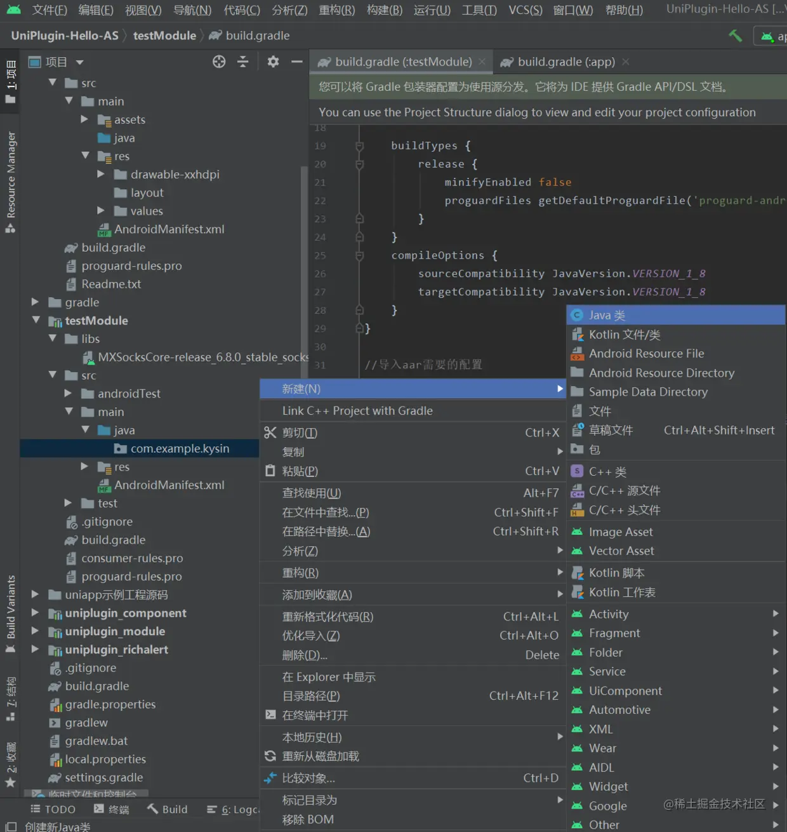Fold compileOptions block at line 25
The width and height of the screenshot is (787, 832).
click(359, 255)
